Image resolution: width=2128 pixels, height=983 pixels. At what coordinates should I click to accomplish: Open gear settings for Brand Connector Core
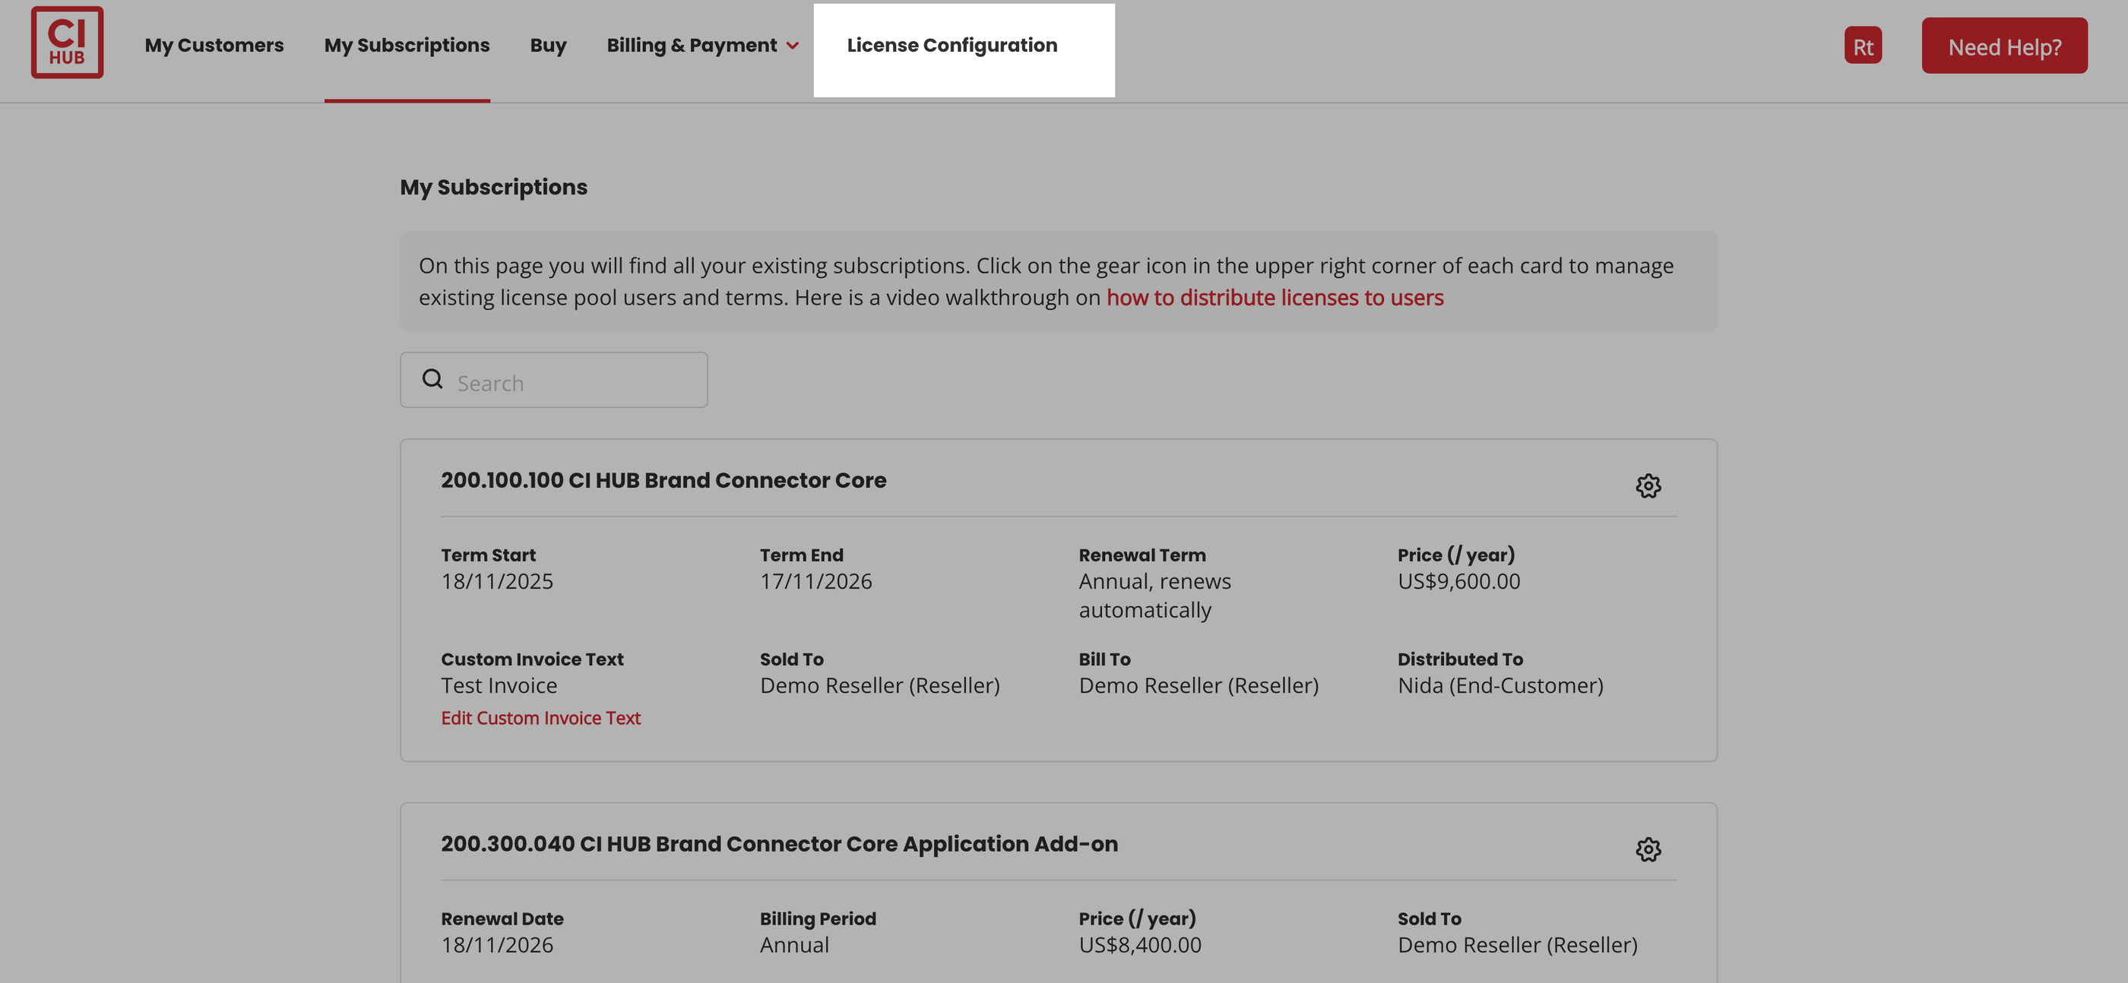coord(1648,485)
